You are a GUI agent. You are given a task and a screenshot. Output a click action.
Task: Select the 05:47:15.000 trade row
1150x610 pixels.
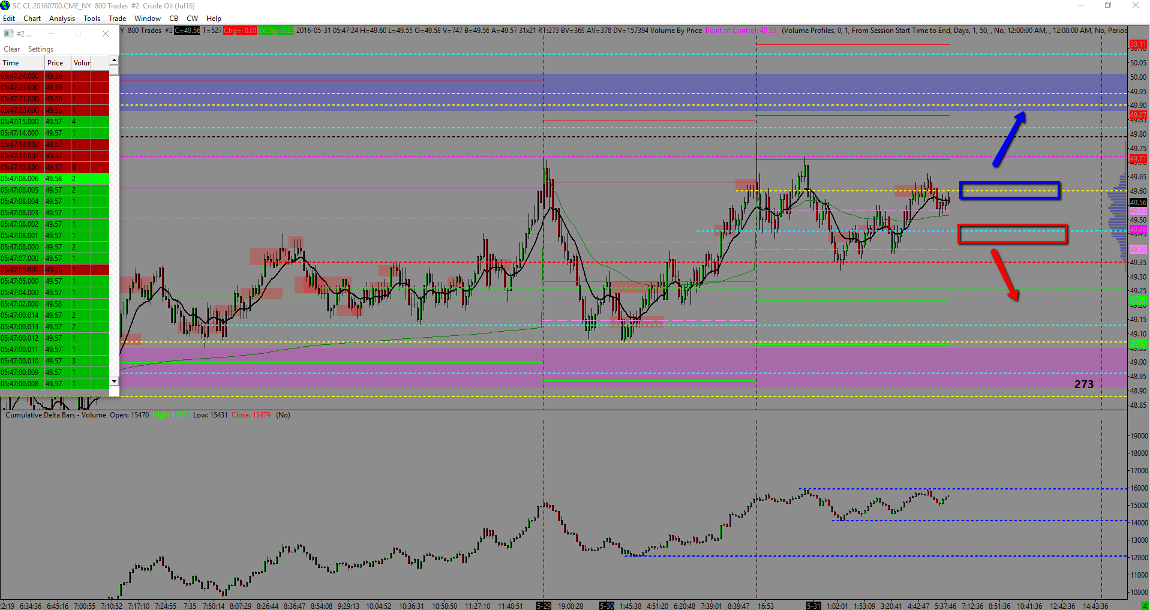55,122
